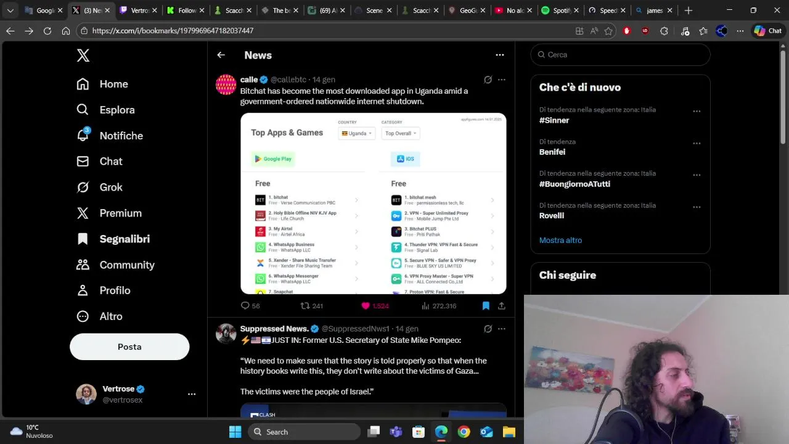
Task: Open more options for #Sinner trend
Action: point(697,112)
